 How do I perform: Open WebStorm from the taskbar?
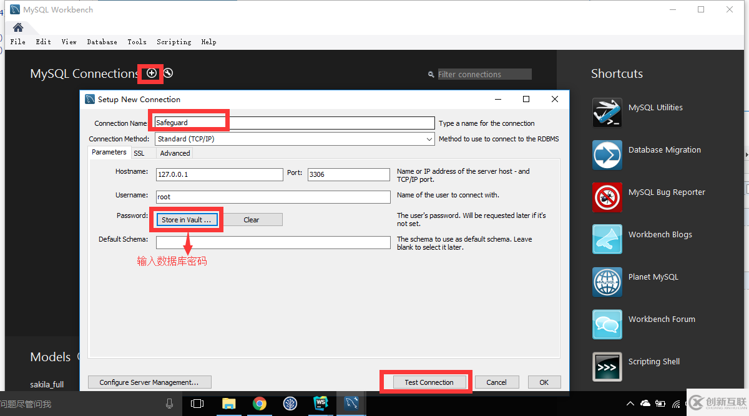[320, 404]
